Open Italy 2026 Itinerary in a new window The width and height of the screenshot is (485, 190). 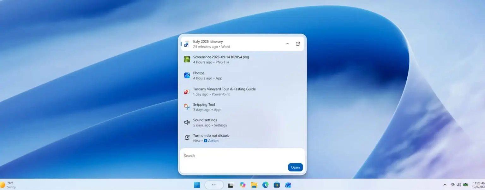click(298, 44)
